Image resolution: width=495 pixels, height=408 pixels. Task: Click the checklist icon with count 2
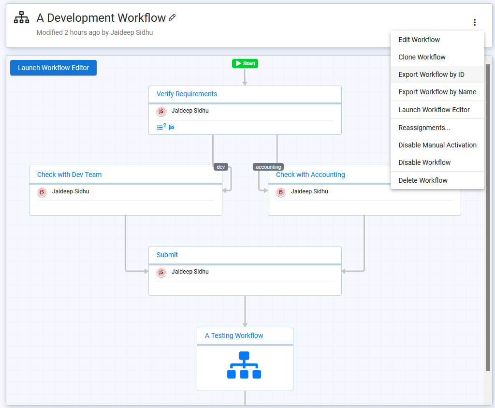pos(161,127)
